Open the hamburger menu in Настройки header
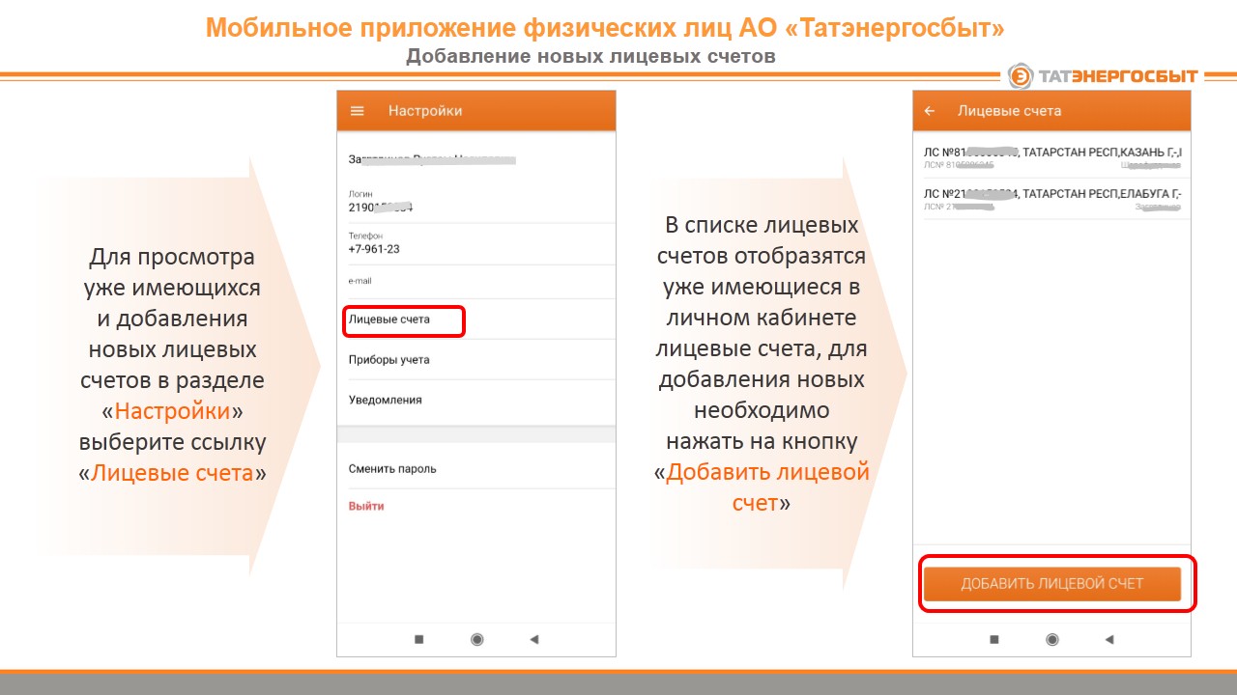This screenshot has width=1237, height=695. pyautogui.click(x=357, y=111)
